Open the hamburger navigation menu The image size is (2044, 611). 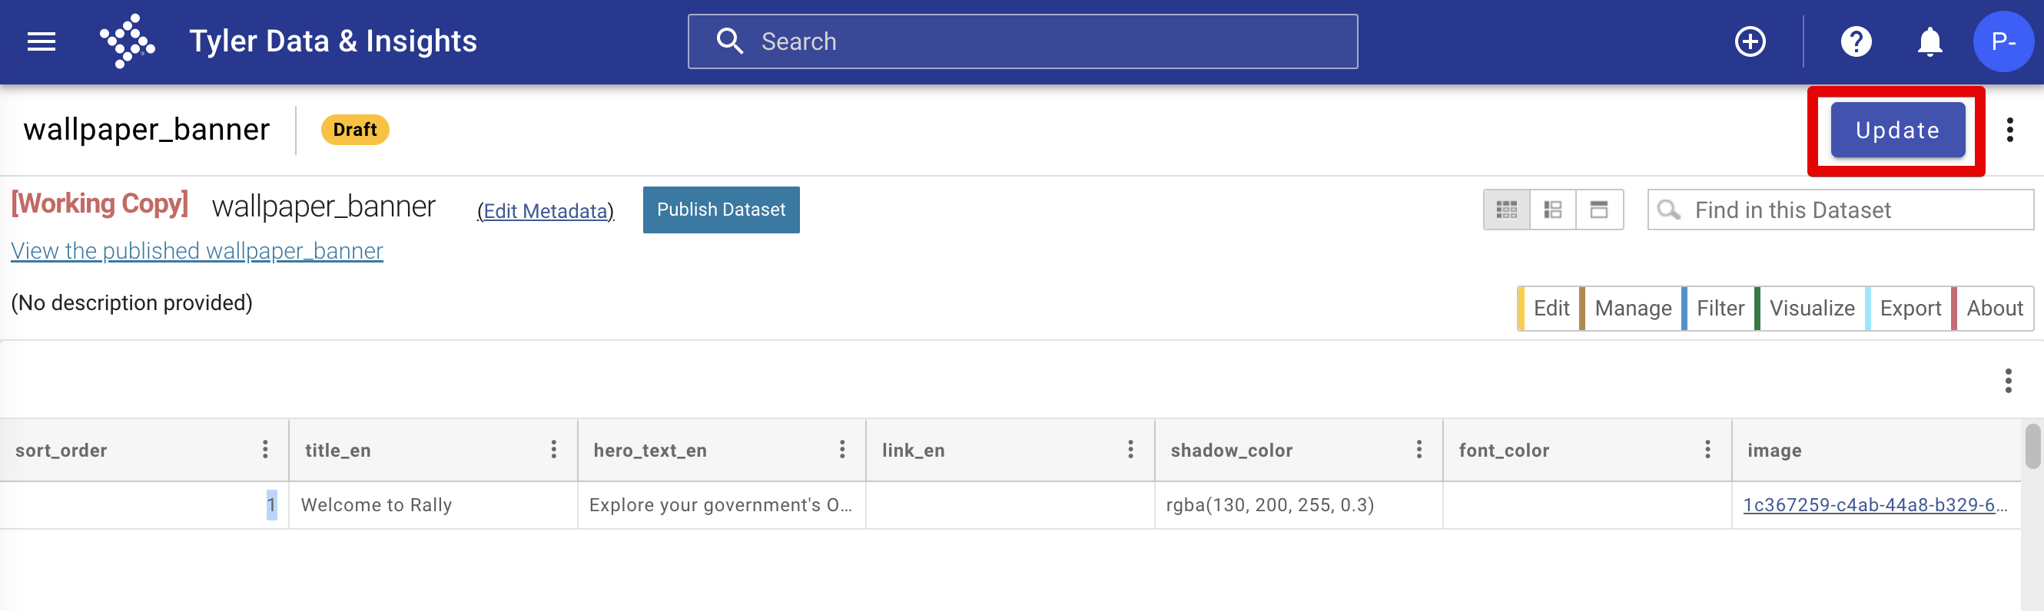click(41, 41)
